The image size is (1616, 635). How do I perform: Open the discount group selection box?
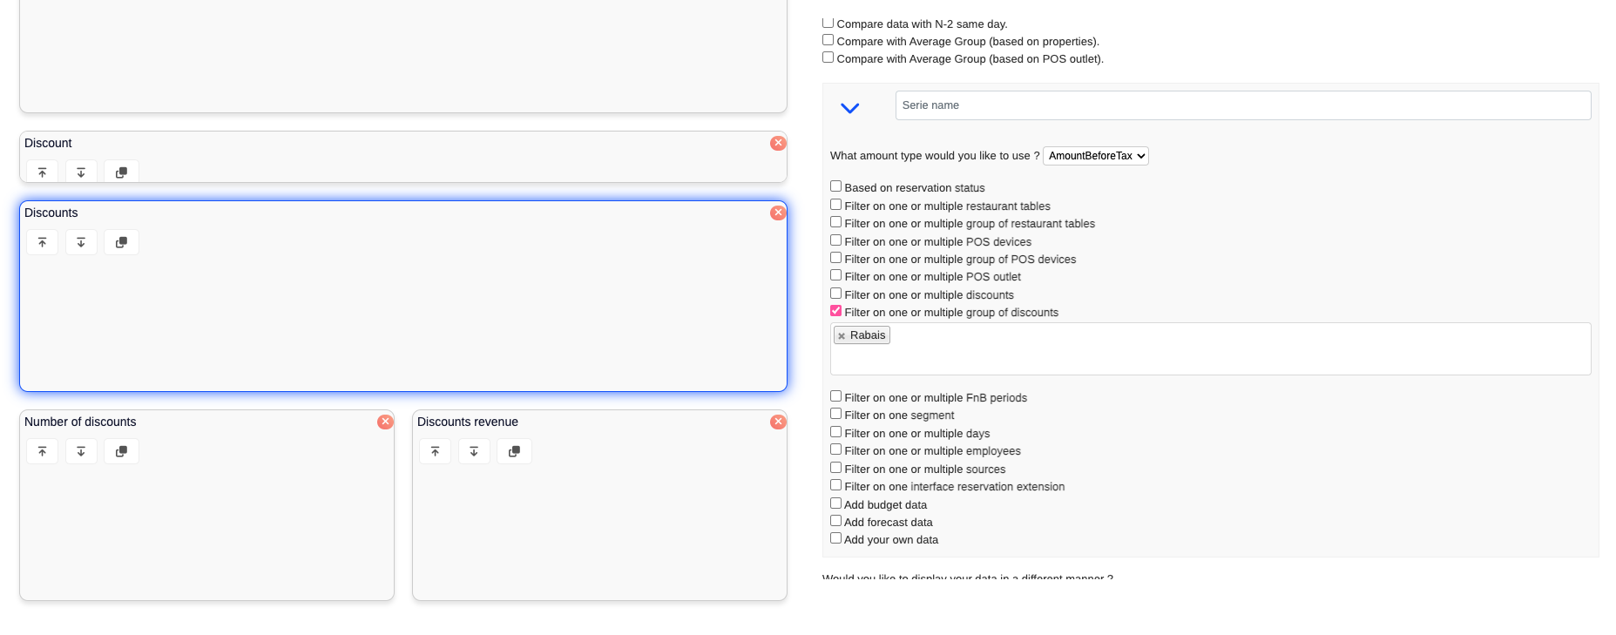(x=1220, y=357)
